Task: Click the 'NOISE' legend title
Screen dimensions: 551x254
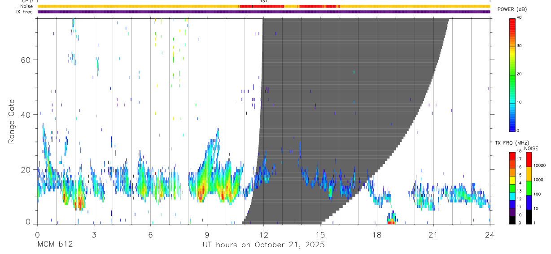Action: [531, 148]
